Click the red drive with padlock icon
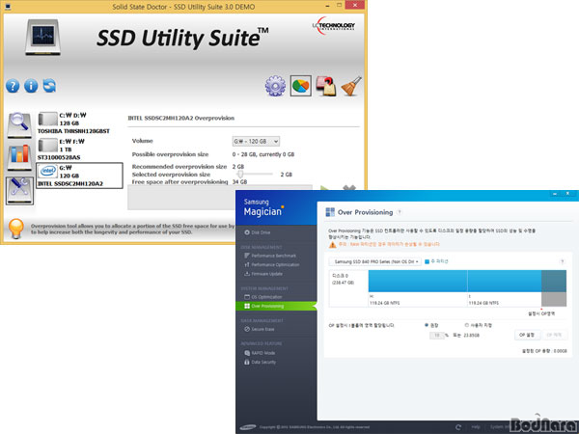 tap(326, 86)
